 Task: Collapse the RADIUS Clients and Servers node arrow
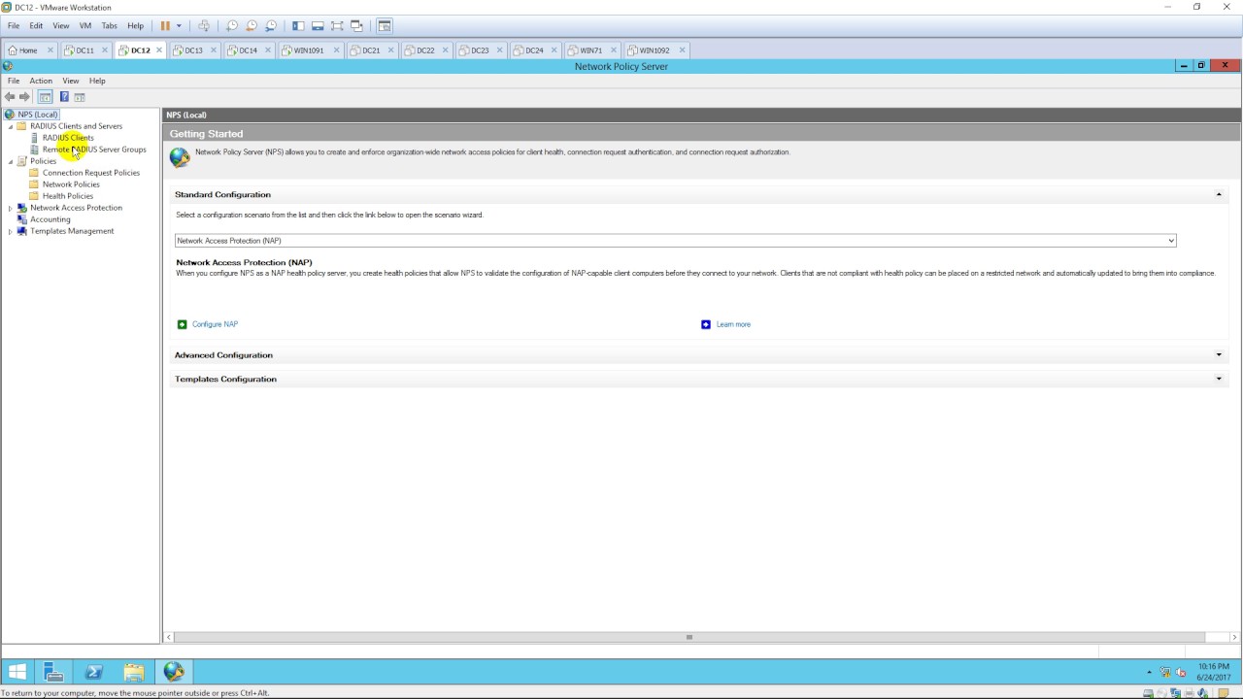click(x=11, y=126)
